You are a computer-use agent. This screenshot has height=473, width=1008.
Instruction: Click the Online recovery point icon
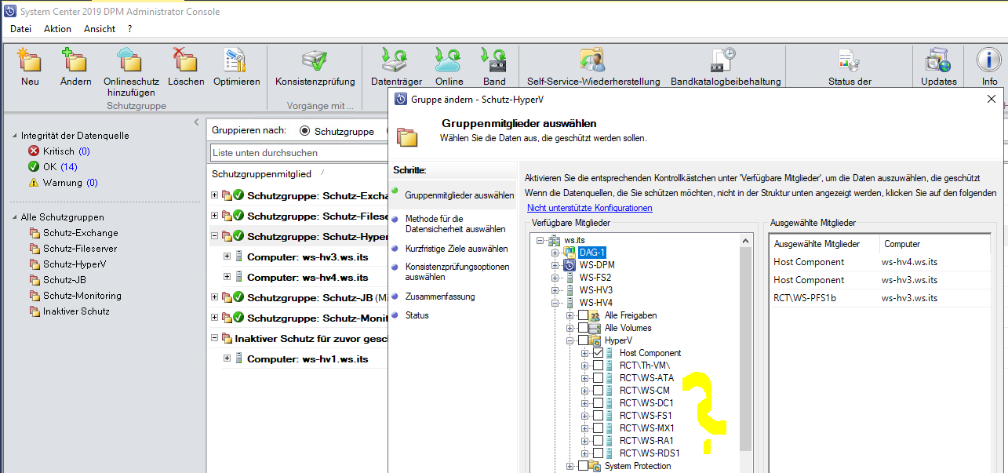pos(449,60)
